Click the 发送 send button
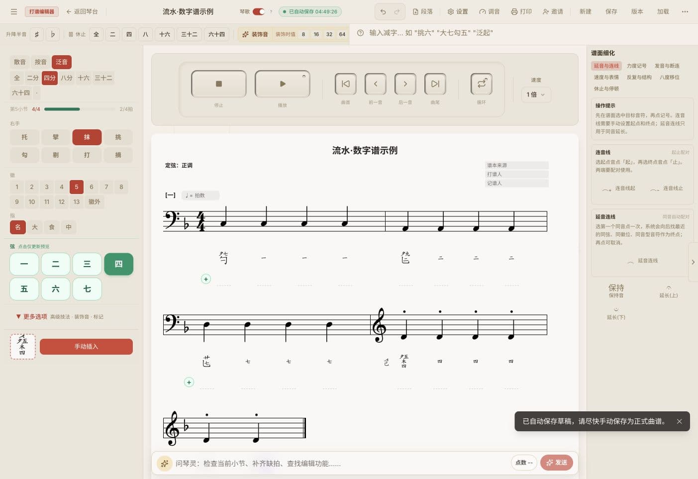The image size is (698, 479). point(557,463)
